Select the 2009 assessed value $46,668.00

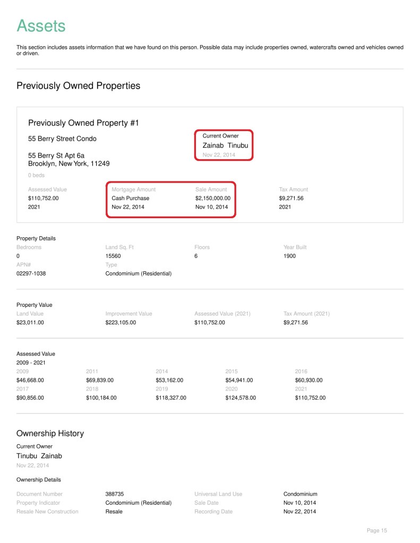pyautogui.click(x=30, y=380)
